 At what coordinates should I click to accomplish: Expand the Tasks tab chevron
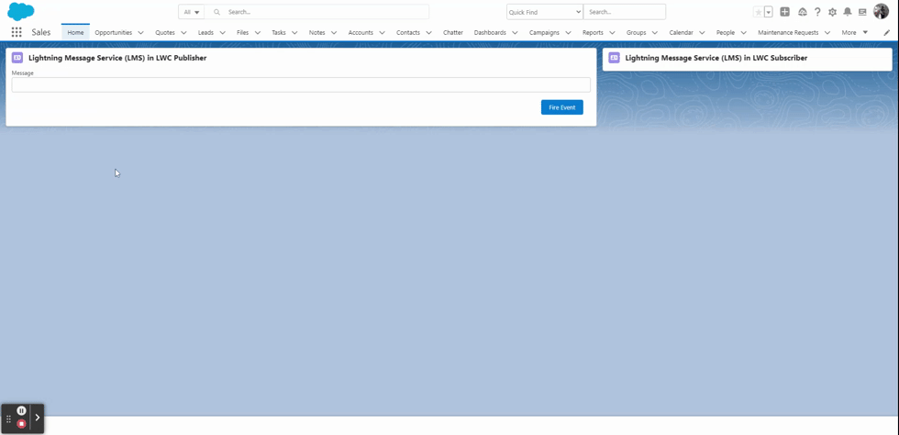[x=294, y=33]
